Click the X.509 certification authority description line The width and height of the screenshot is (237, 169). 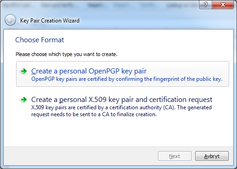121,107
